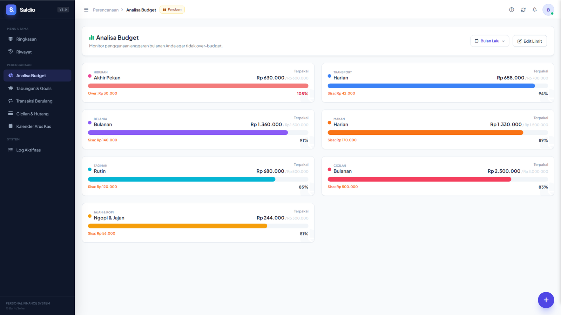Open Log Aktifitas in sidebar
The width and height of the screenshot is (561, 315).
pyautogui.click(x=37, y=150)
